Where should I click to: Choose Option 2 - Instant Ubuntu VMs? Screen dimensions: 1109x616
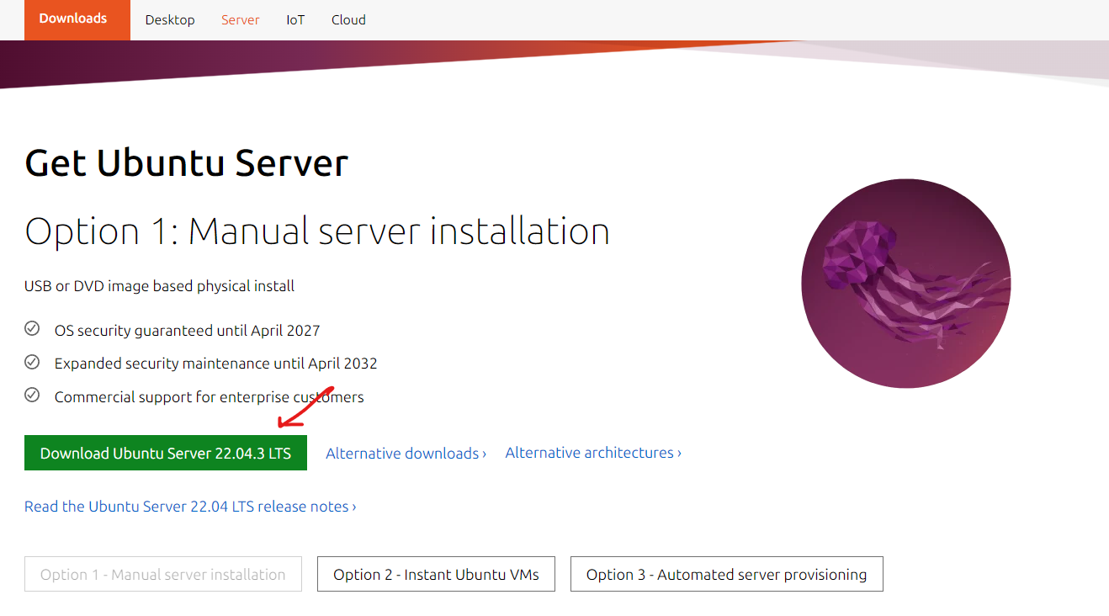pyautogui.click(x=436, y=575)
